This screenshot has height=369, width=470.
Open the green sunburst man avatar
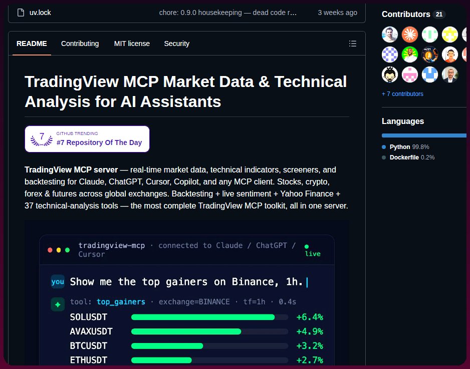click(410, 54)
